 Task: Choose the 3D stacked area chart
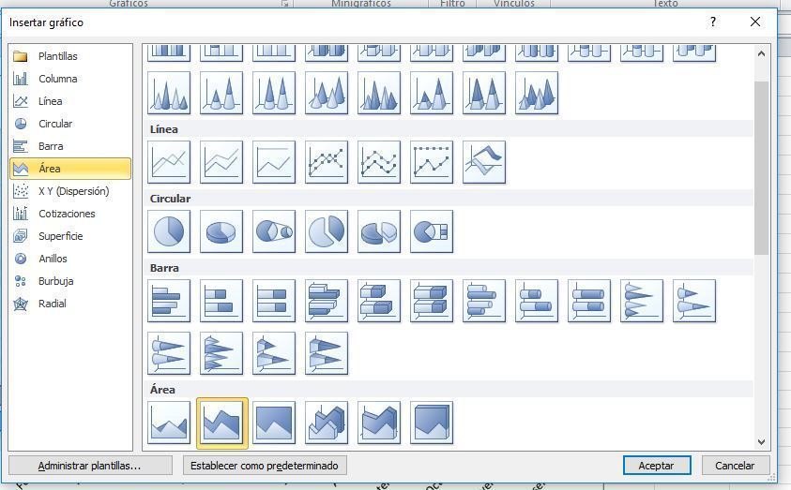coord(379,423)
